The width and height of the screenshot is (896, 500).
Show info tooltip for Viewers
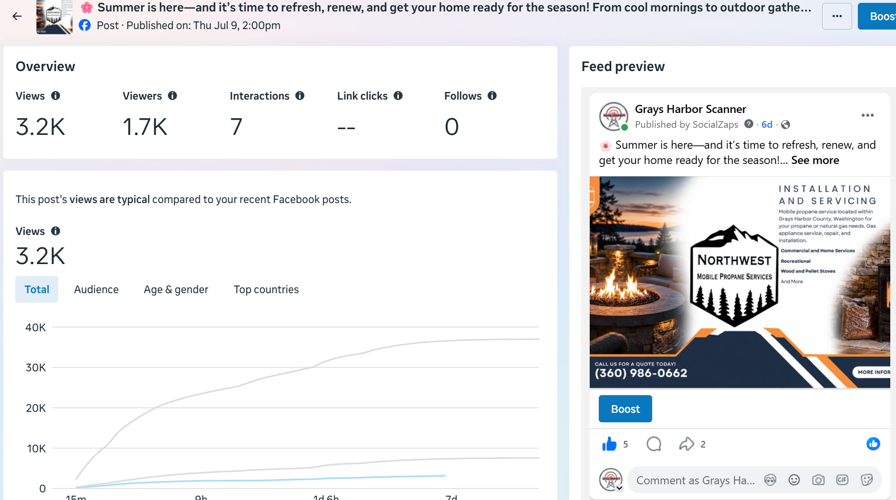click(x=173, y=96)
